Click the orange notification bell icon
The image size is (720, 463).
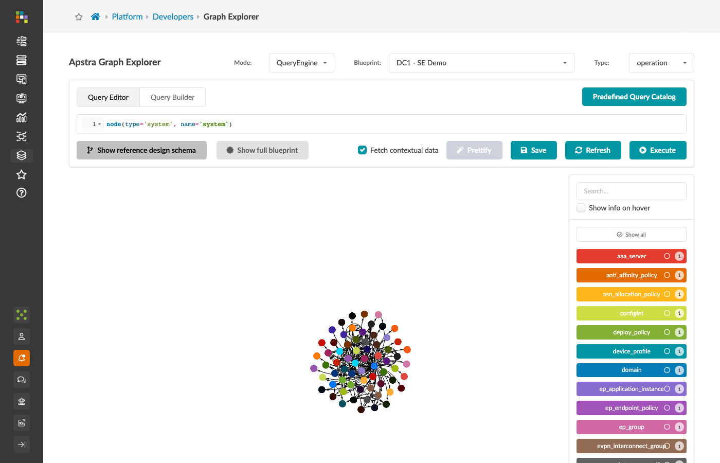pos(22,358)
